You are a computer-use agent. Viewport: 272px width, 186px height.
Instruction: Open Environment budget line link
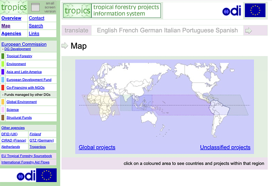point(16,64)
